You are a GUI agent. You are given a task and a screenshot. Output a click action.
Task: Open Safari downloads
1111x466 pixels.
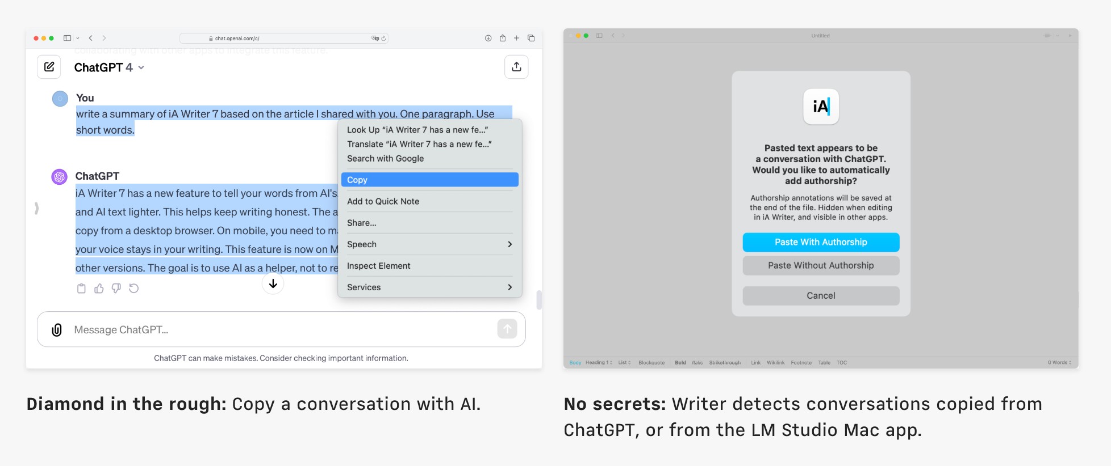488,38
